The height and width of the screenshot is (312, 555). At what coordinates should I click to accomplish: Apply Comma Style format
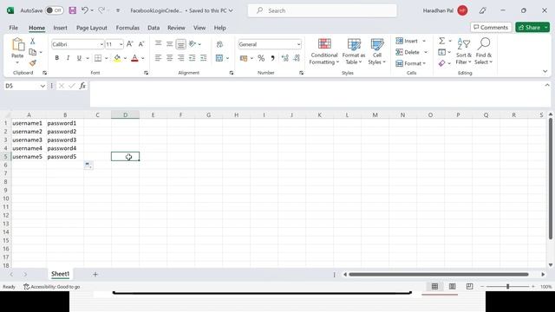(272, 58)
